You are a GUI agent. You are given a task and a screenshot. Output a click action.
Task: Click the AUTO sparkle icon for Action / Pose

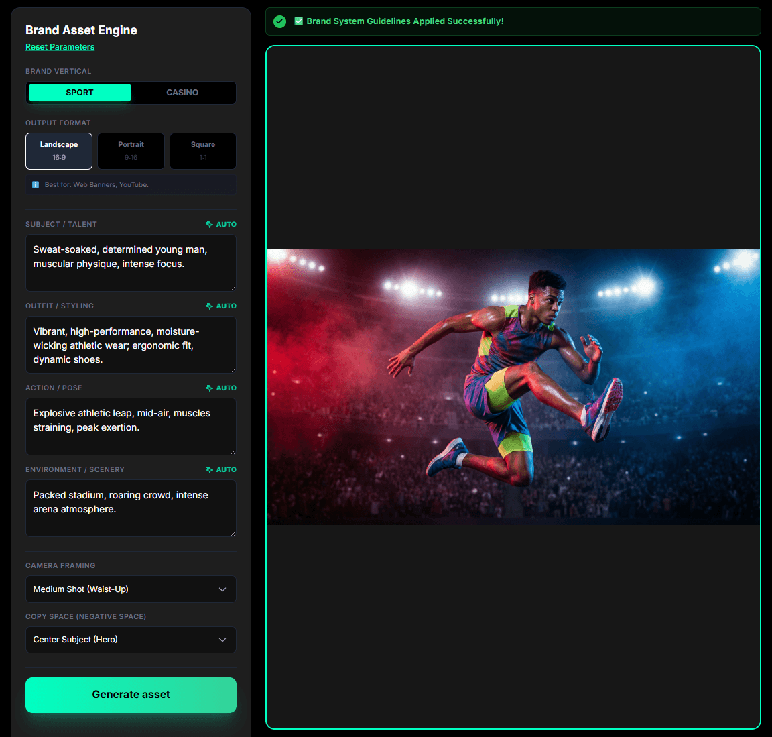click(x=210, y=388)
